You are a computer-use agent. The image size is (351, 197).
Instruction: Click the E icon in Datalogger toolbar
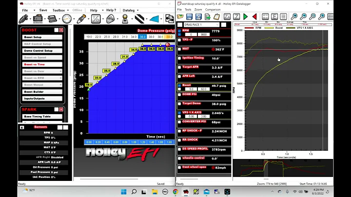[274, 17]
